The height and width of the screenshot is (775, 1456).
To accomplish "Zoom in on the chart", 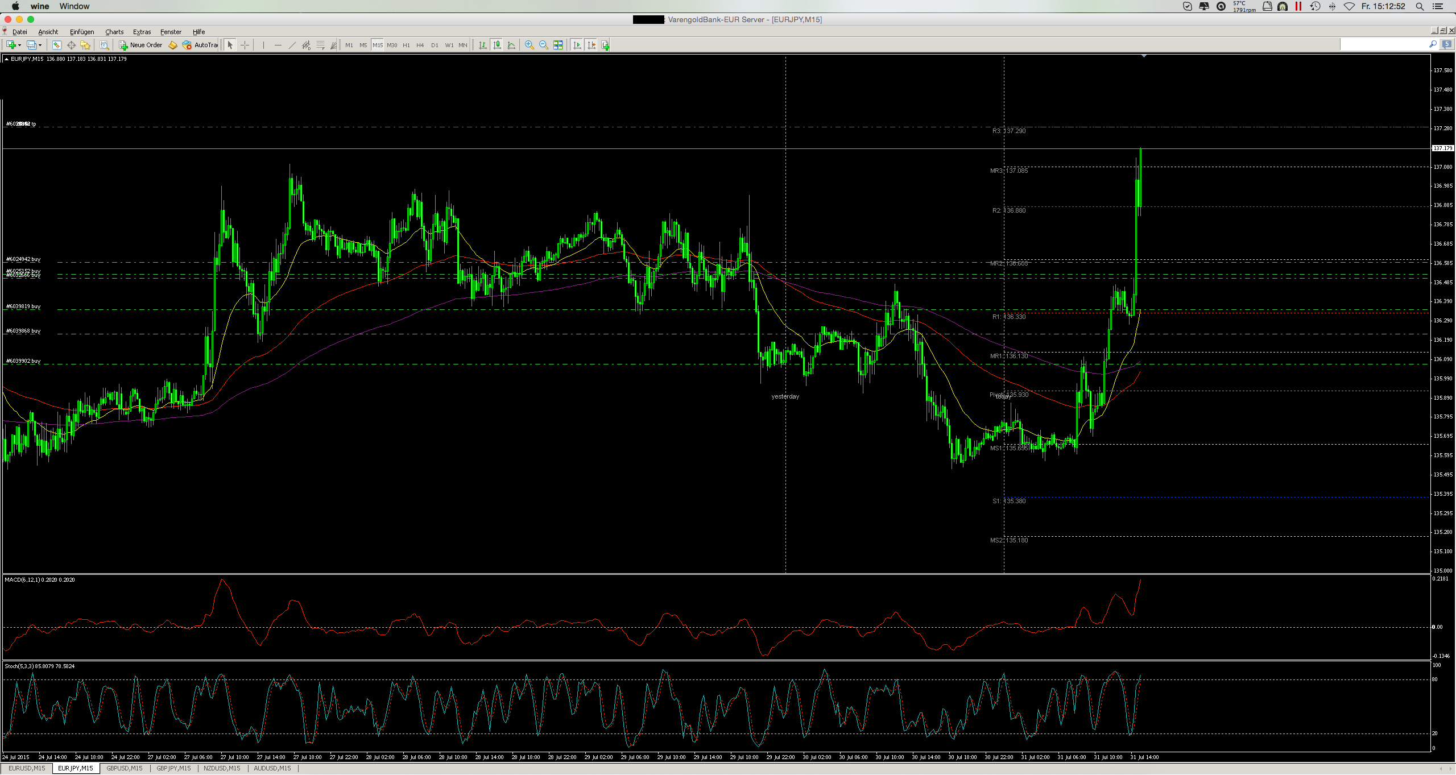I will pyautogui.click(x=529, y=45).
